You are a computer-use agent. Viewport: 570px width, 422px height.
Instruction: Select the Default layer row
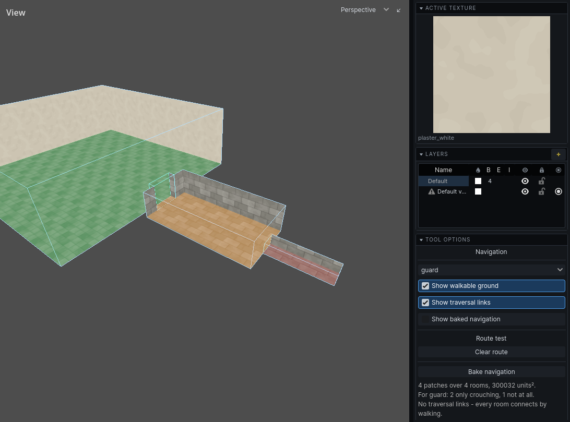(x=492, y=181)
